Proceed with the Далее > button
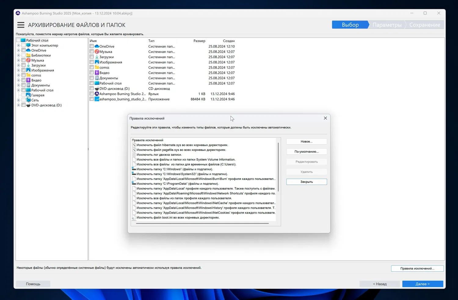 coord(423,284)
